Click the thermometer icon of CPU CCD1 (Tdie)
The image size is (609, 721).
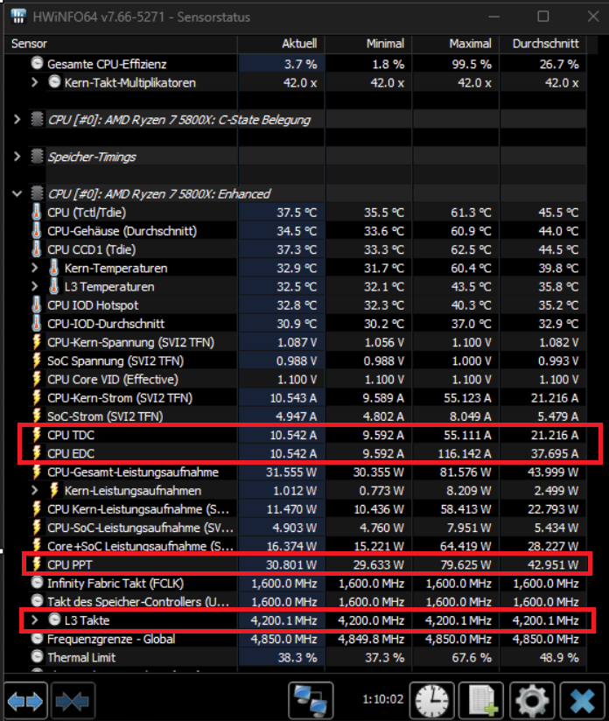(37, 249)
